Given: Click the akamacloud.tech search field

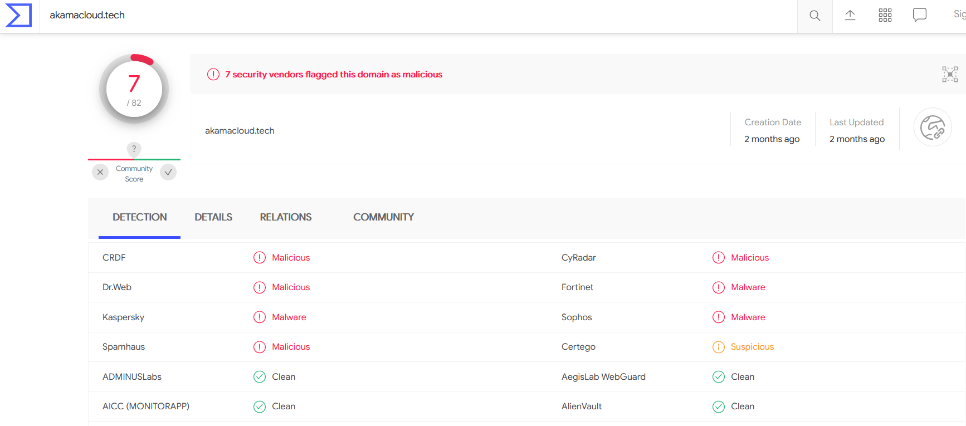Looking at the screenshot, I should (418, 16).
